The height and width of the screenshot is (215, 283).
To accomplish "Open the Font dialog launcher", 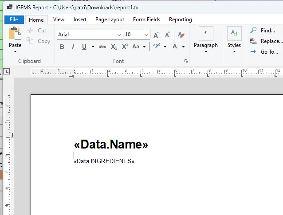I will pos(186,61).
